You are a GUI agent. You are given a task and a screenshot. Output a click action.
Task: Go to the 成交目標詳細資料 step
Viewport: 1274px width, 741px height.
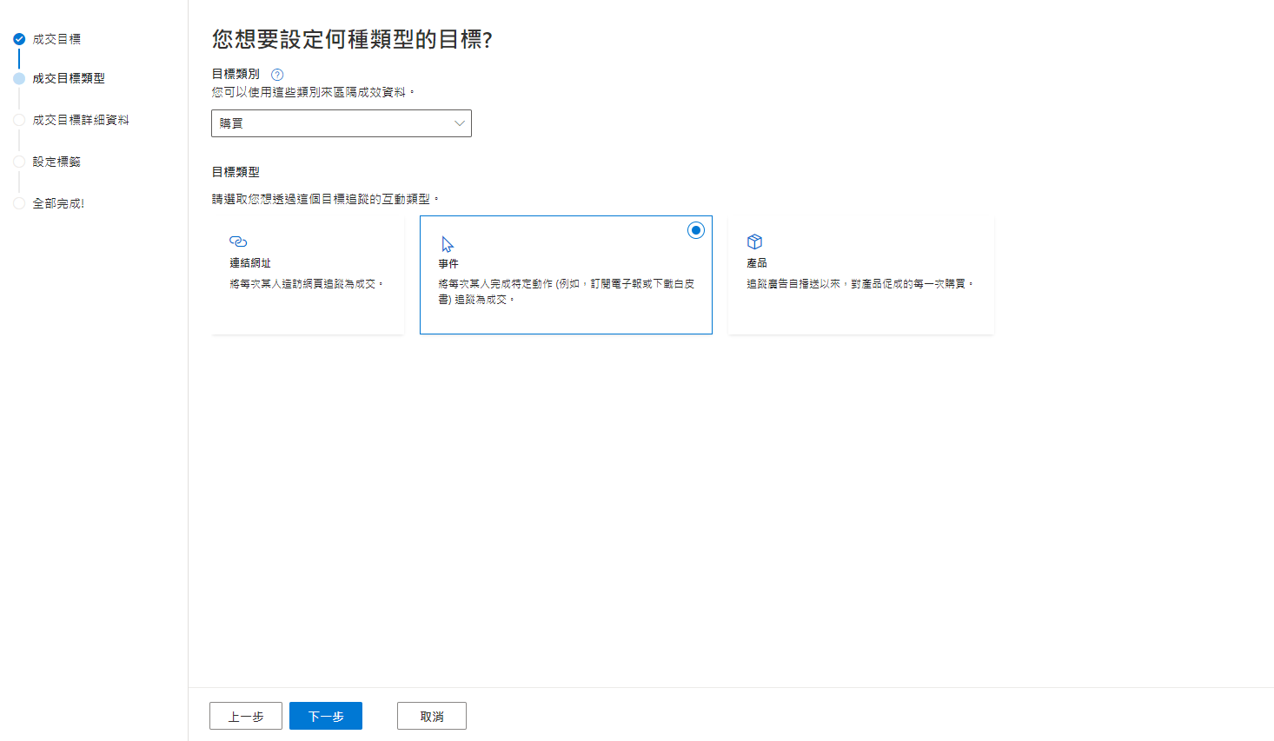tap(81, 120)
